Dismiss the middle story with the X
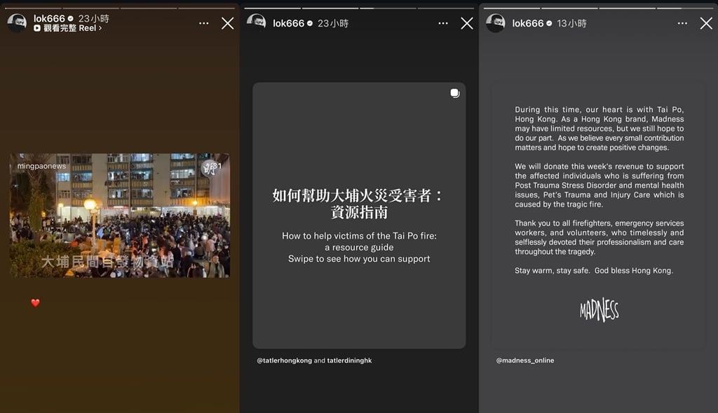Image resolution: width=718 pixels, height=413 pixels. click(467, 22)
